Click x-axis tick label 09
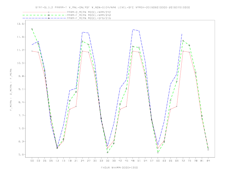Image resolution: width=227 pixels, height=175 pixels. (x=51, y=161)
